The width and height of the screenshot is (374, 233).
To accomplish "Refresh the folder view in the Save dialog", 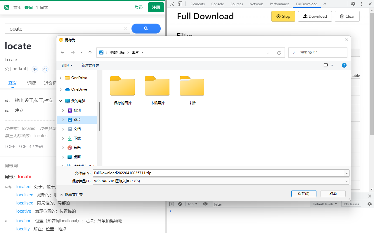I will point(279,52).
